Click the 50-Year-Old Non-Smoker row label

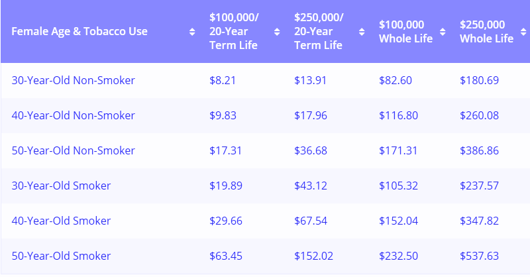pyautogui.click(x=73, y=151)
